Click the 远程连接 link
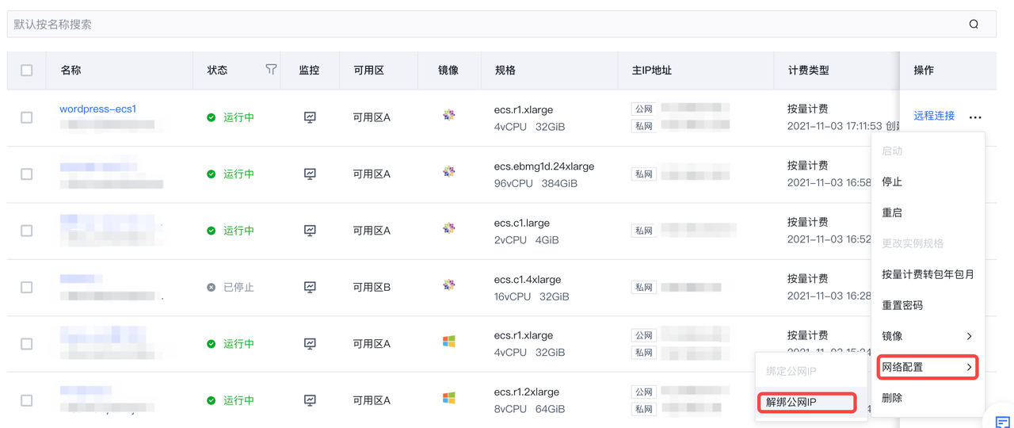Screen dimensions: 1014x428 pyautogui.click(x=934, y=116)
